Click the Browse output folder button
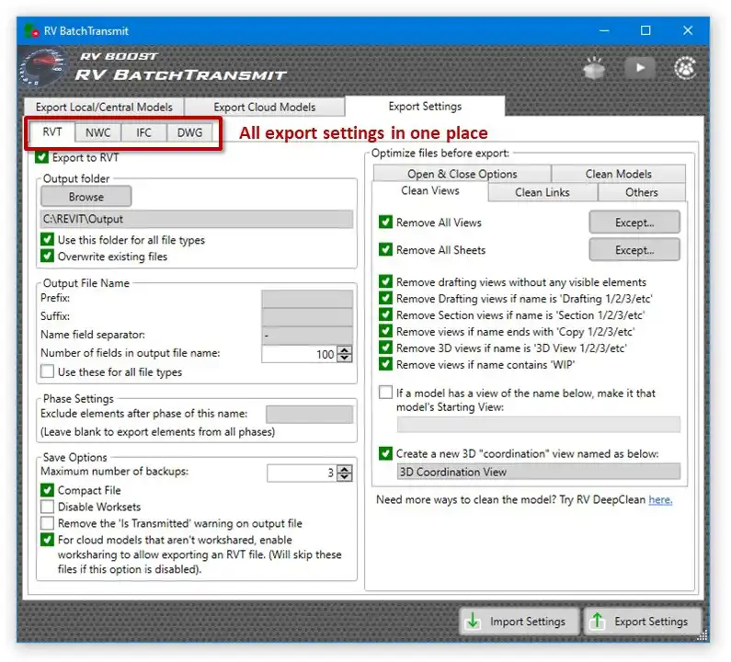This screenshot has height=662, width=731. click(x=86, y=196)
